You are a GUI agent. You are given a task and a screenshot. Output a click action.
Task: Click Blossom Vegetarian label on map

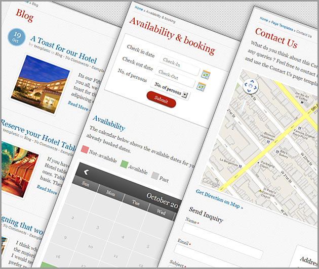(268, 137)
